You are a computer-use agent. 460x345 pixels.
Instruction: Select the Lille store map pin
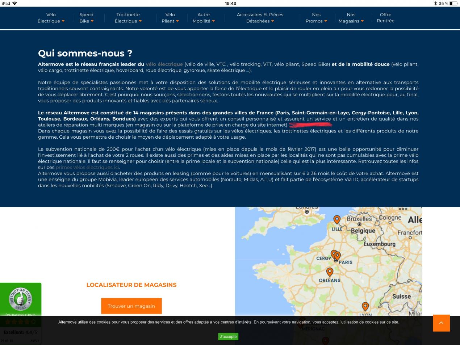pyautogui.click(x=337, y=220)
